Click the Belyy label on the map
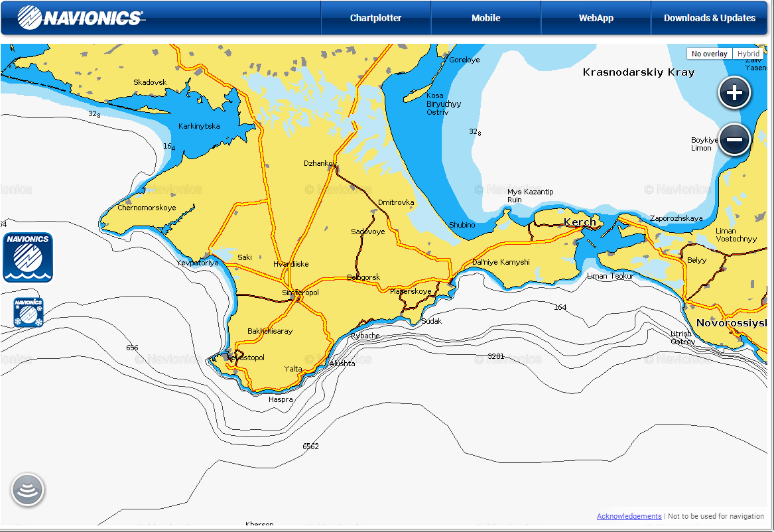Screen dimensions: 774x532 pyautogui.click(x=696, y=261)
